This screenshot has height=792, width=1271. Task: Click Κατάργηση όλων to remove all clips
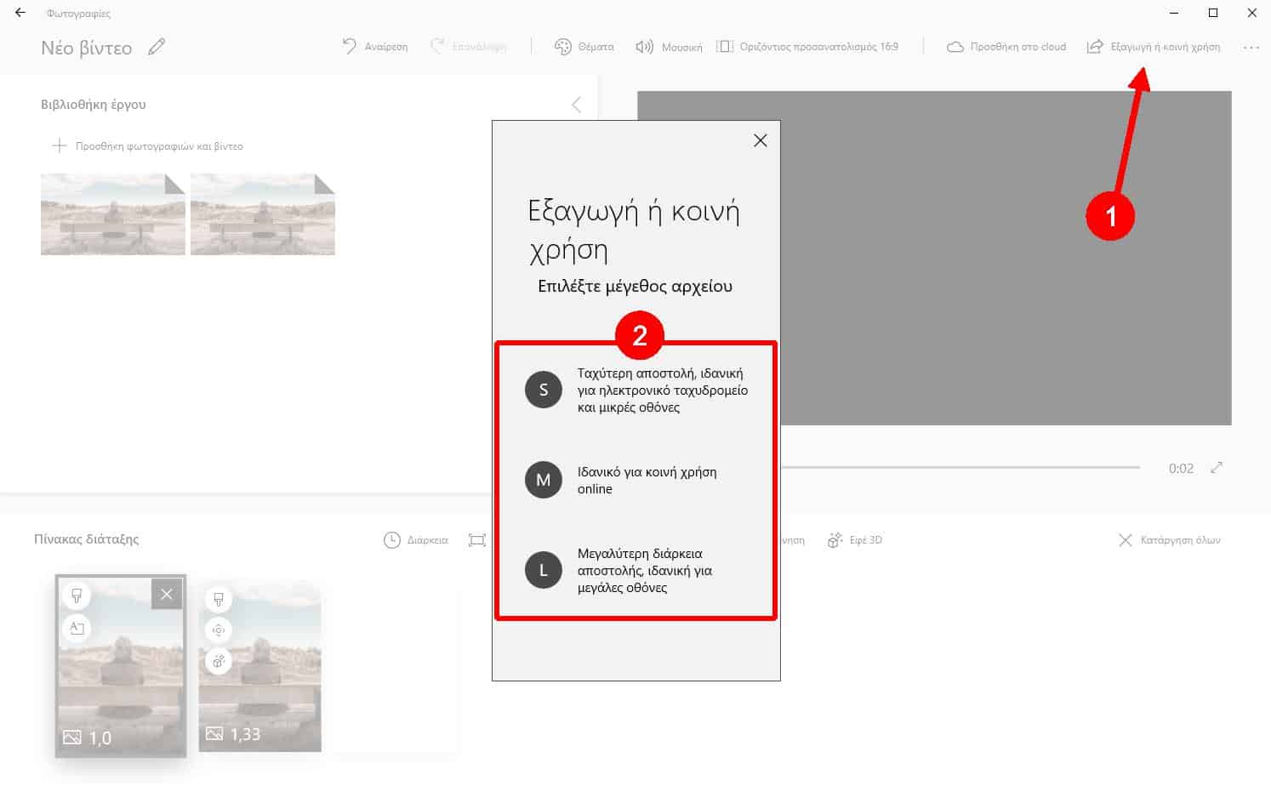[1171, 540]
